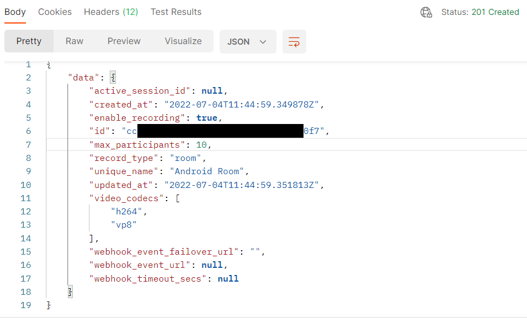The image size is (527, 318).
Task: Open the JSON format dropdown
Action: click(248, 42)
